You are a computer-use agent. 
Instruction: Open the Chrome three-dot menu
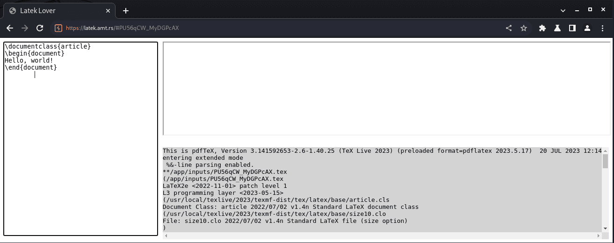click(602, 28)
